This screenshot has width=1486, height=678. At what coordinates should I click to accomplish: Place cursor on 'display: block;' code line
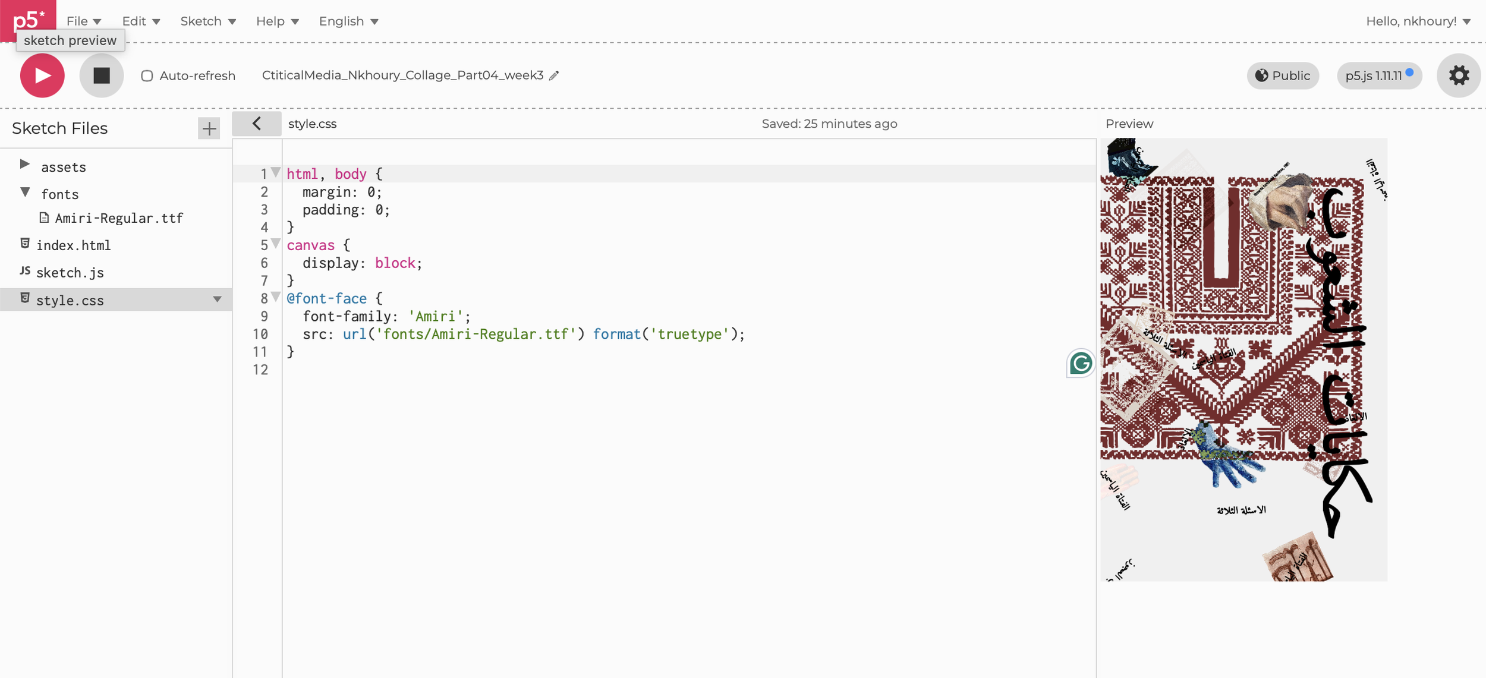pyautogui.click(x=362, y=263)
